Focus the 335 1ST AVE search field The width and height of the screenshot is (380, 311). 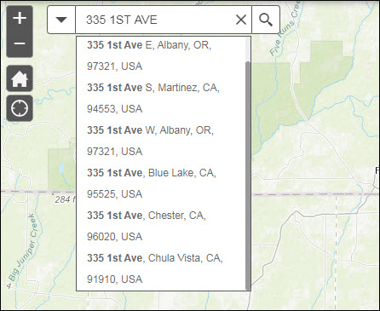click(155, 20)
